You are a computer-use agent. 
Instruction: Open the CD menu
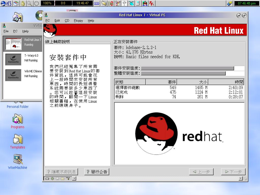coord(67,21)
